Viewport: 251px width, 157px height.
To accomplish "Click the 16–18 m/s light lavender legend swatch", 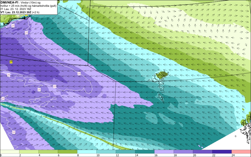I will pyautogui.click(x=164, y=152).
